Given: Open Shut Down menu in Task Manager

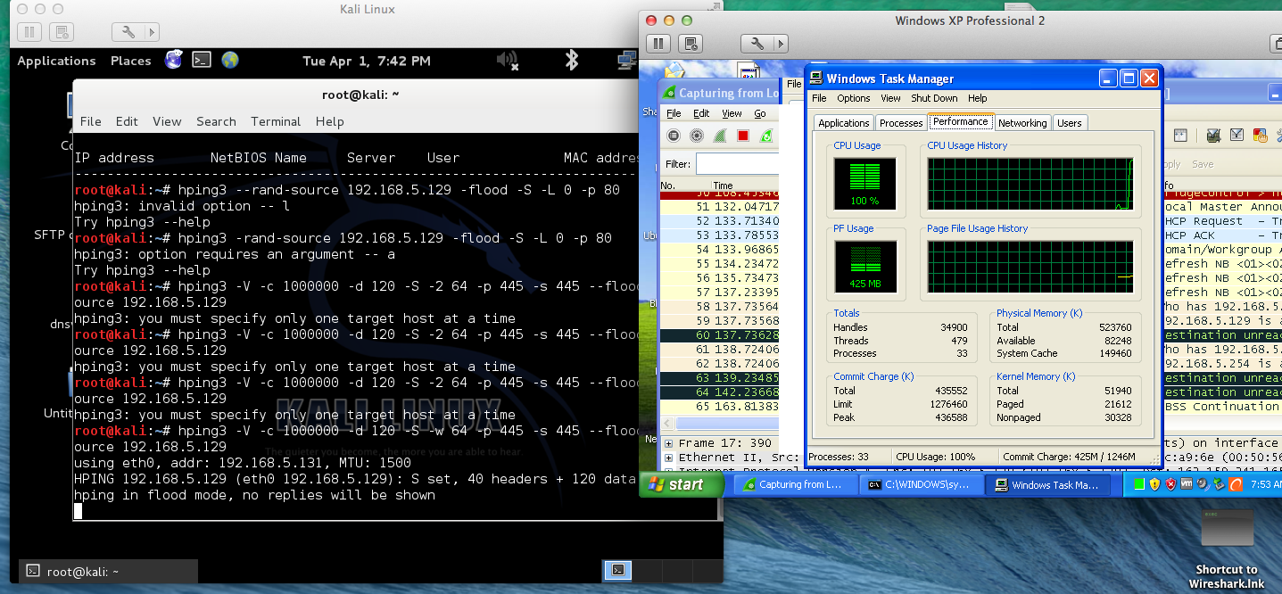Looking at the screenshot, I should click(x=934, y=98).
